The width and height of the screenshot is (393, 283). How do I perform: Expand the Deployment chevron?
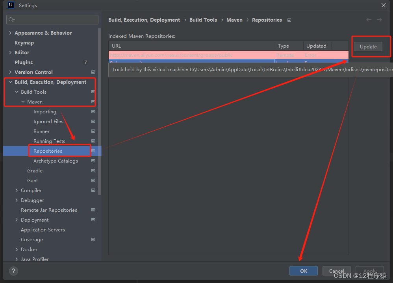17,220
